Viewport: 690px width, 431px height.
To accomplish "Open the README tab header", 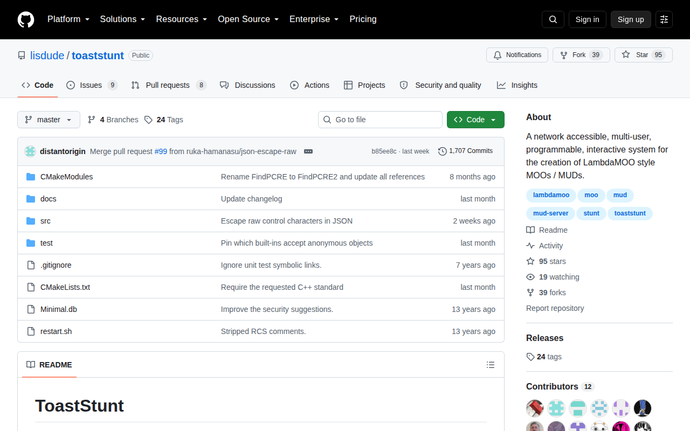I will tap(49, 365).
